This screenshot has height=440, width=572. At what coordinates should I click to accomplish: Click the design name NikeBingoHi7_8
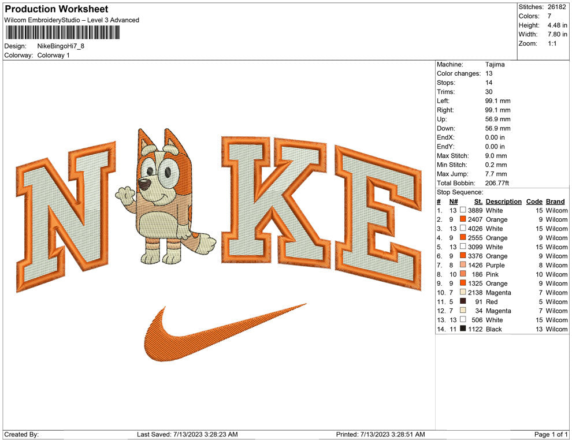tap(61, 46)
